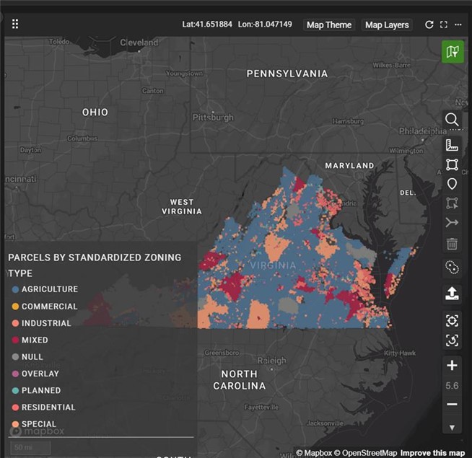Click the Improve this map link
Screen dimensions: 472x458
coord(434,453)
